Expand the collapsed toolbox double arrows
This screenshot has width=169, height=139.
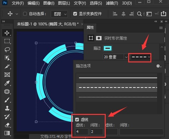click(4, 22)
